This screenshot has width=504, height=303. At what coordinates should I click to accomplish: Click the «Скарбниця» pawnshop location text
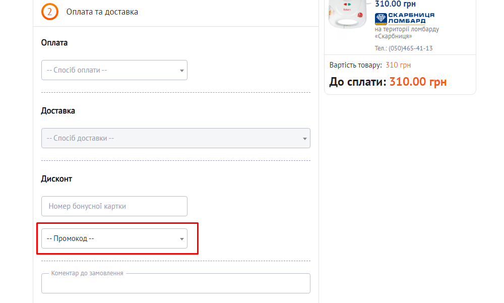click(x=393, y=36)
